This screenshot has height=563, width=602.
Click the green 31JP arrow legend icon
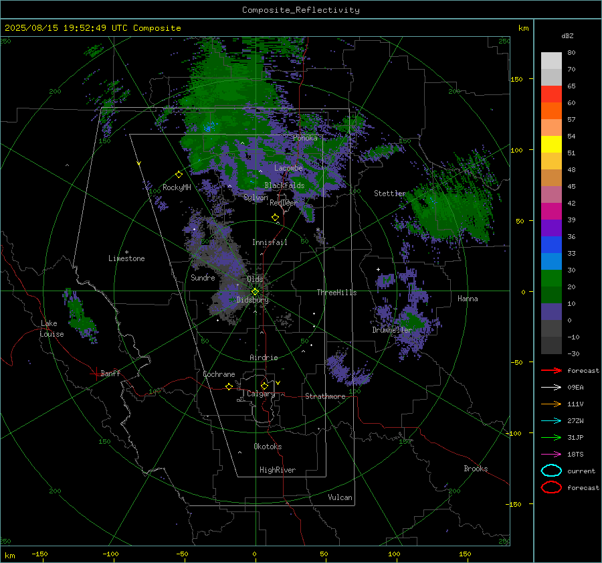tap(551, 437)
